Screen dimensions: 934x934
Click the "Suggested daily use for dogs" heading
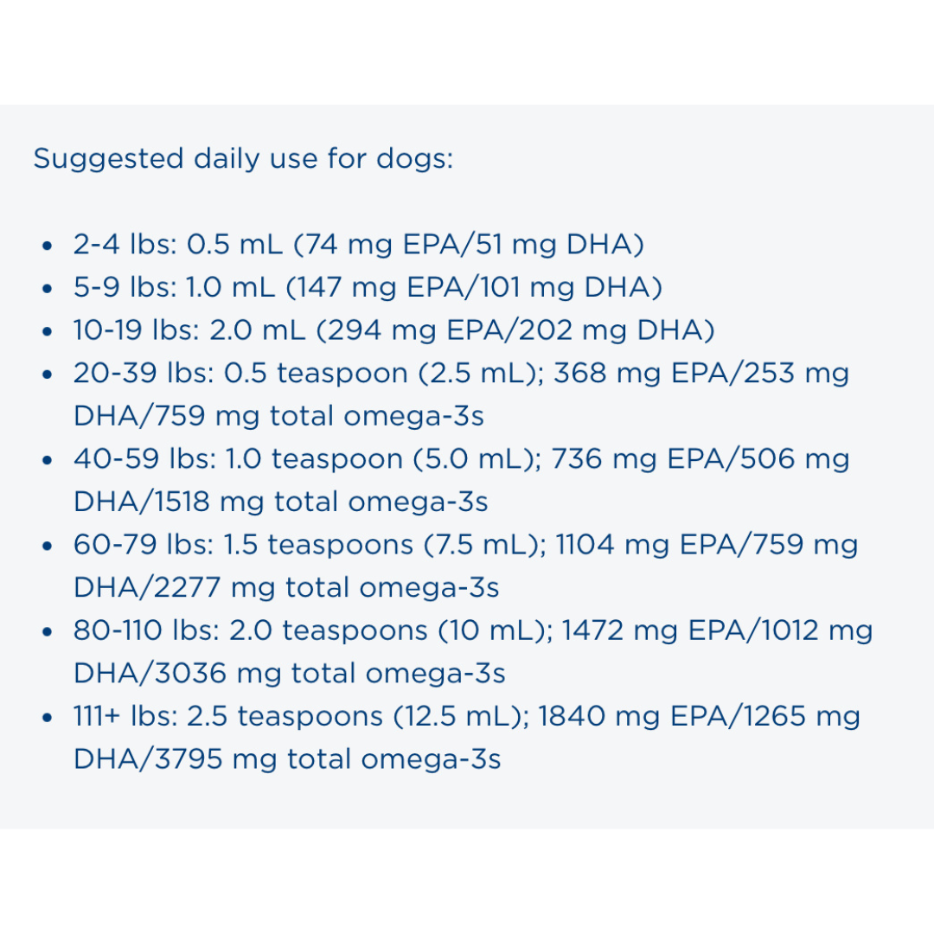tap(243, 159)
